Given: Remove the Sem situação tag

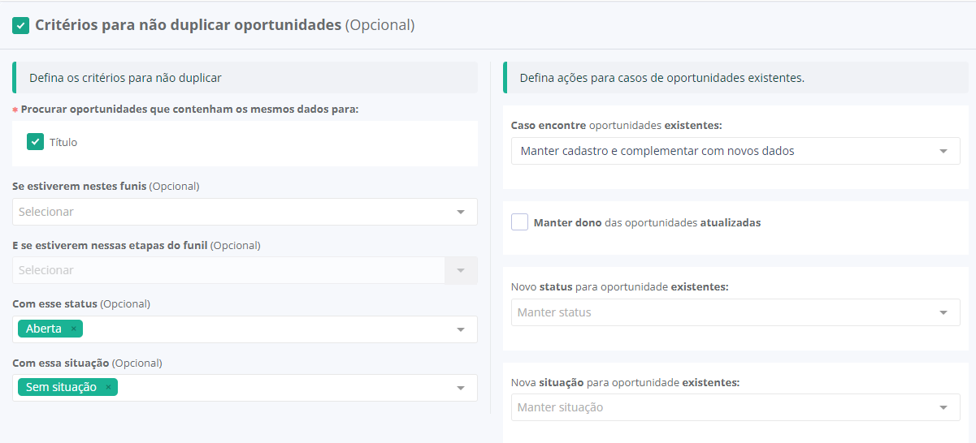Looking at the screenshot, I should coord(108,387).
